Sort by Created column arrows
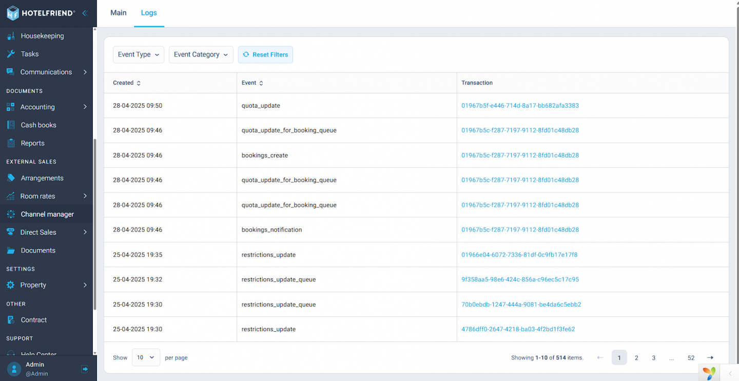Viewport: 739px width, 381px height. pyautogui.click(x=139, y=83)
